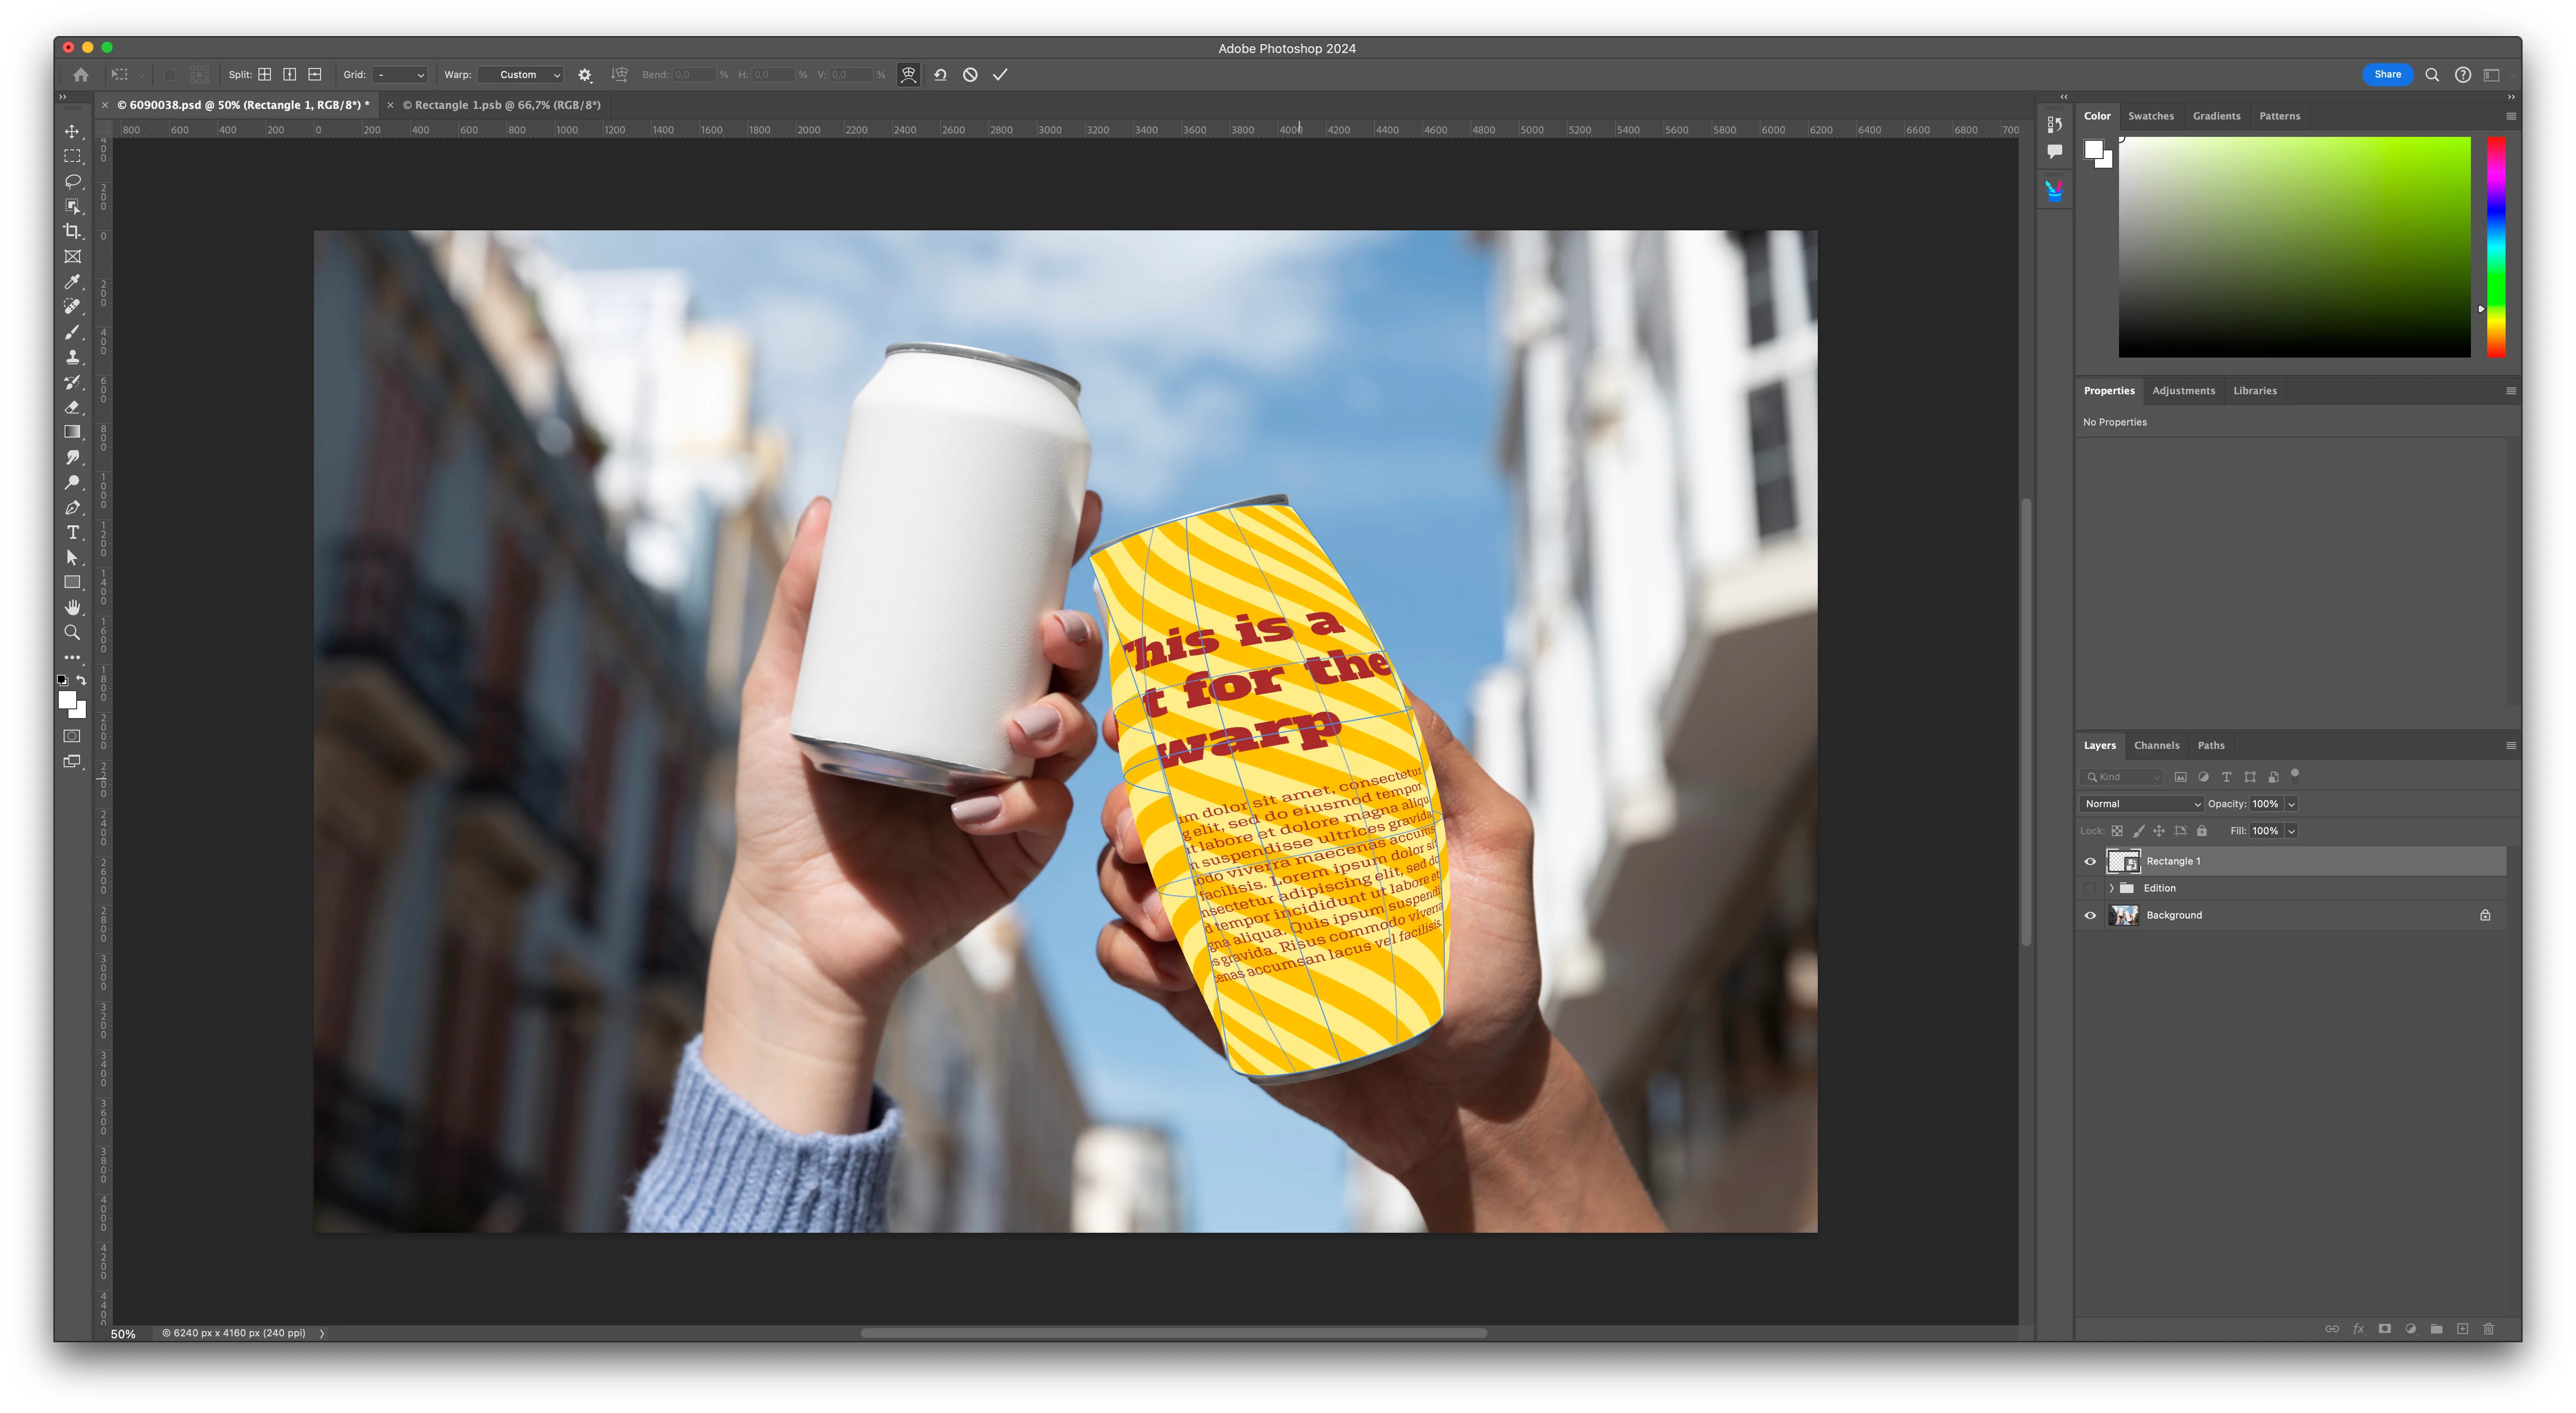Select the Horizontal Type tool
2576x1413 pixels.
tap(72, 532)
